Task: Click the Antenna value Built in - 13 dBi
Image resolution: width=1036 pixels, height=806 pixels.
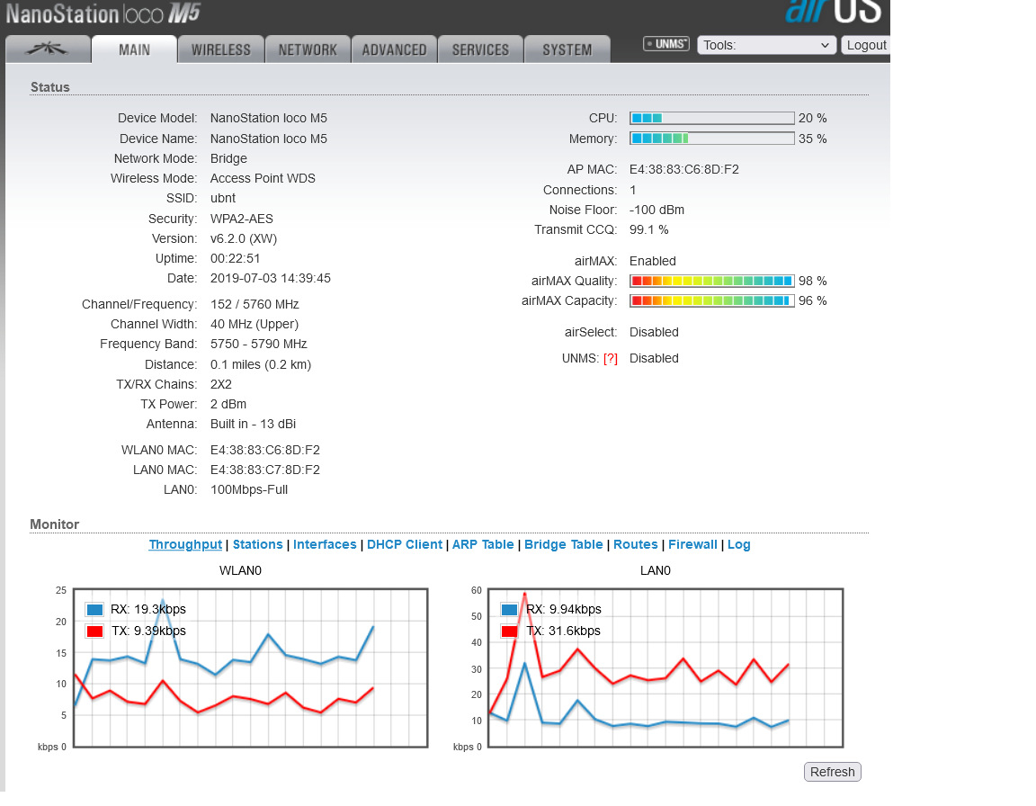Action: point(253,425)
